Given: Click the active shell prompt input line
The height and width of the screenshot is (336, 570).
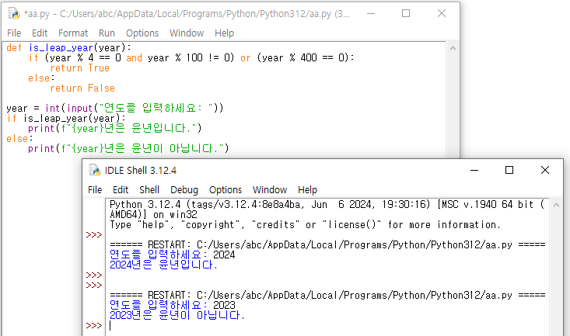Looking at the screenshot, I should pyautogui.click(x=327, y=325).
